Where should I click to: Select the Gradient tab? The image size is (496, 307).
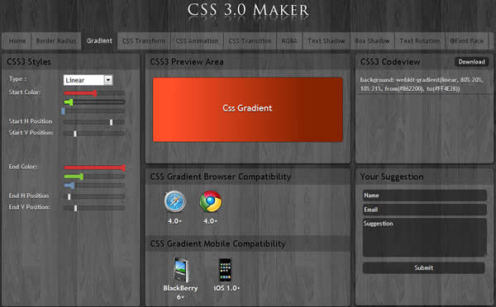[x=99, y=41]
